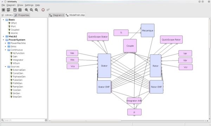Select the Stator block in diagram
The height and width of the screenshot is (126, 211).
click(104, 66)
